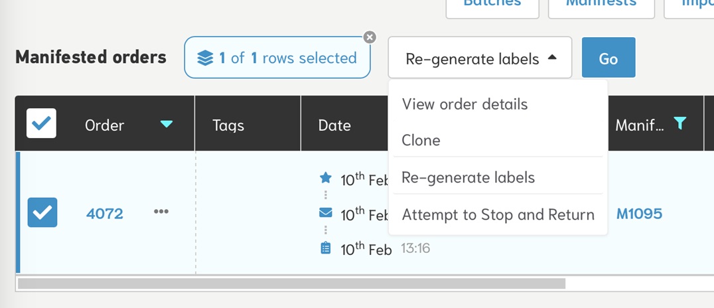Select Attempt to Stop and Return
Screen dimensions: 714x308
(498, 214)
